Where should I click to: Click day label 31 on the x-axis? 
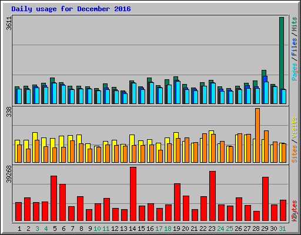tap(282, 229)
